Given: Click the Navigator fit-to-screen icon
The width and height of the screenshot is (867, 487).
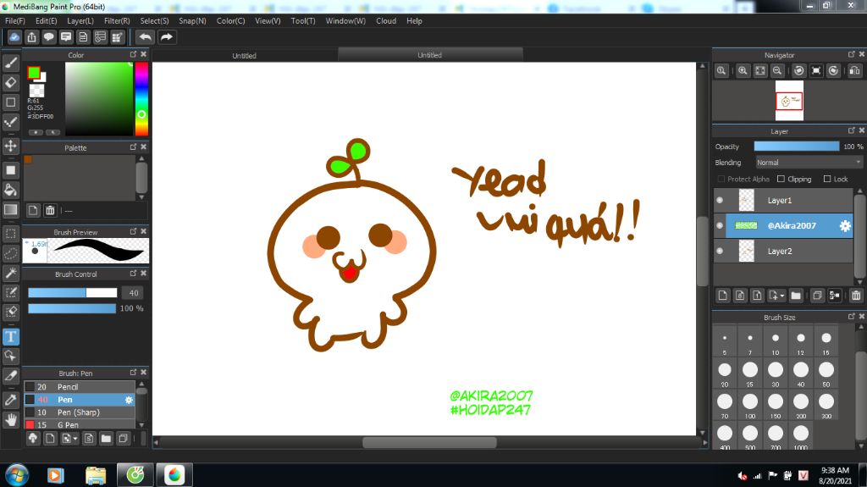Looking at the screenshot, I should (760, 71).
